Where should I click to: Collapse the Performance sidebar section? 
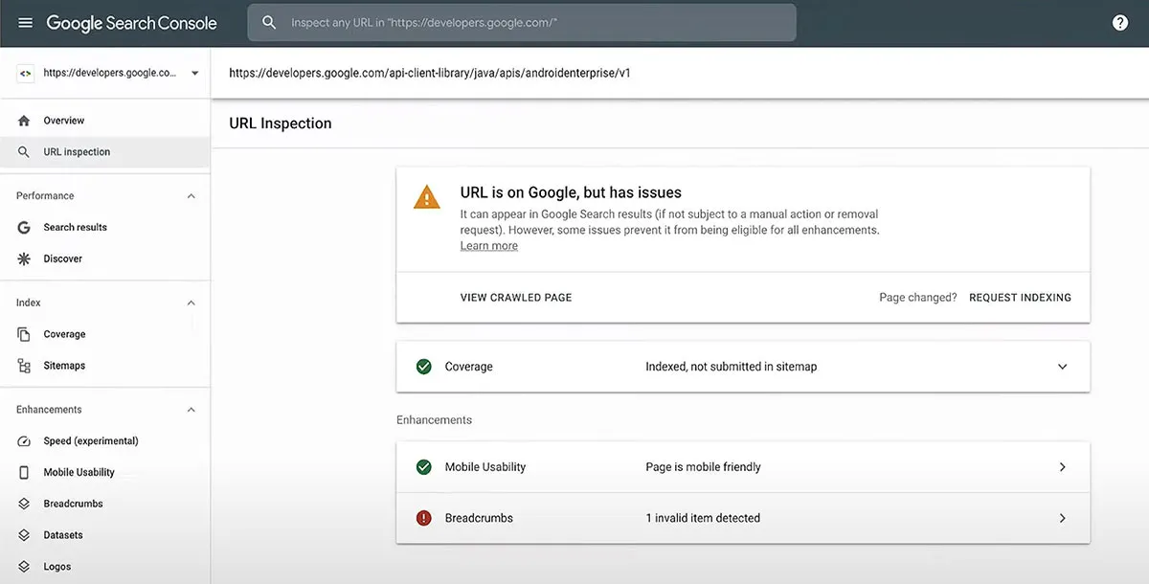tap(190, 195)
